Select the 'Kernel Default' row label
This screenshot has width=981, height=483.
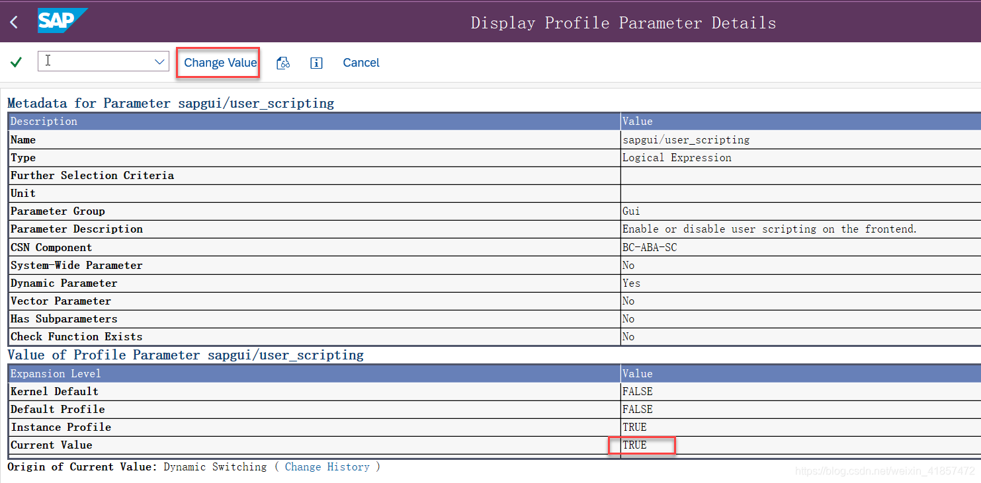(54, 391)
